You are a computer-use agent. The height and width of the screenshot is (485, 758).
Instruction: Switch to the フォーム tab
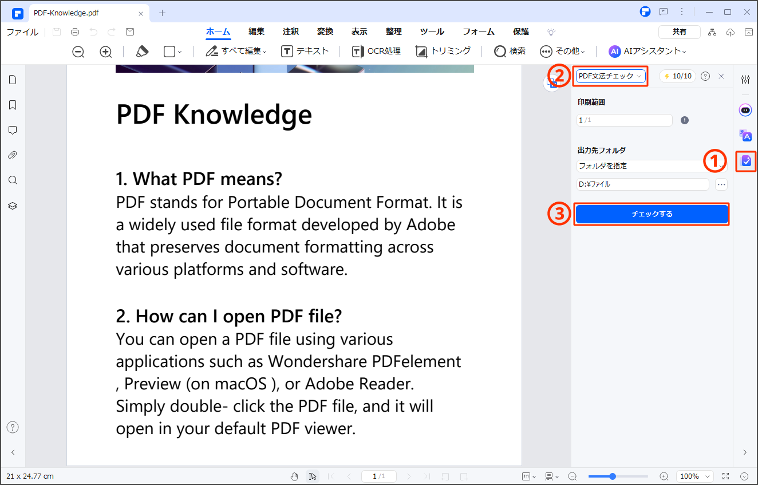click(x=479, y=32)
